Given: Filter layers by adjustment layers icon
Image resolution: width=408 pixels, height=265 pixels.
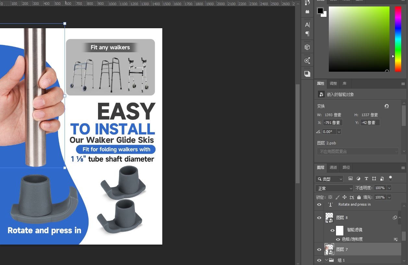Looking at the screenshot, I should point(358,179).
